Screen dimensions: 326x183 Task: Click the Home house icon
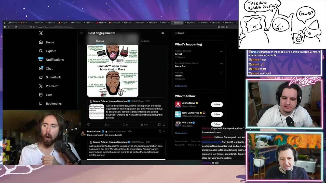point(41,42)
